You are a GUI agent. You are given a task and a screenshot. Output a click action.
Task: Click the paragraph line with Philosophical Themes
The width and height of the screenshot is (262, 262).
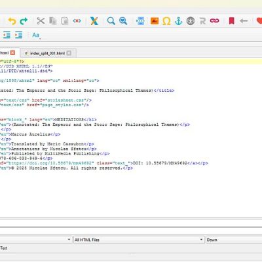pos(95,124)
